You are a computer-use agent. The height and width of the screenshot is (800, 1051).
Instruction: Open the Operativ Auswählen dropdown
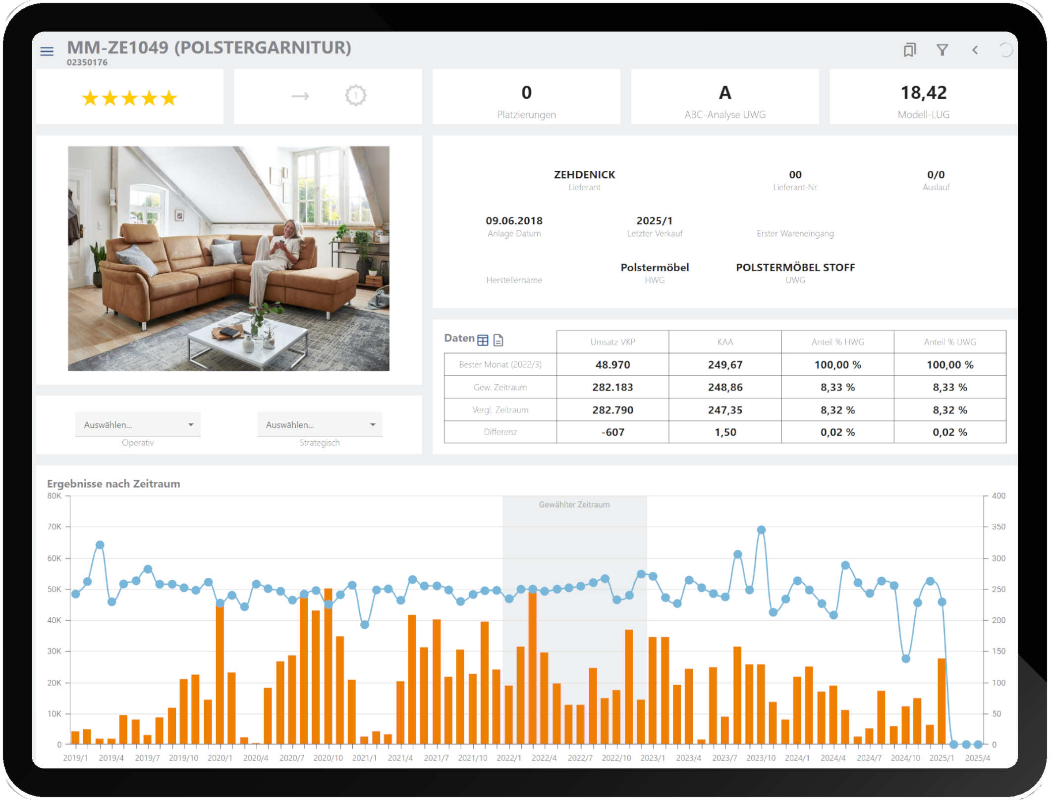138,424
